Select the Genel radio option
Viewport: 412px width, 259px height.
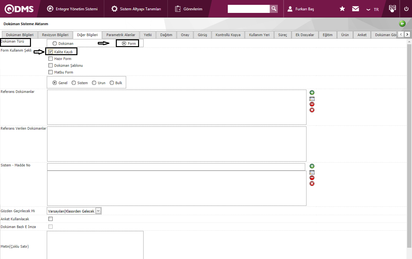55,83
